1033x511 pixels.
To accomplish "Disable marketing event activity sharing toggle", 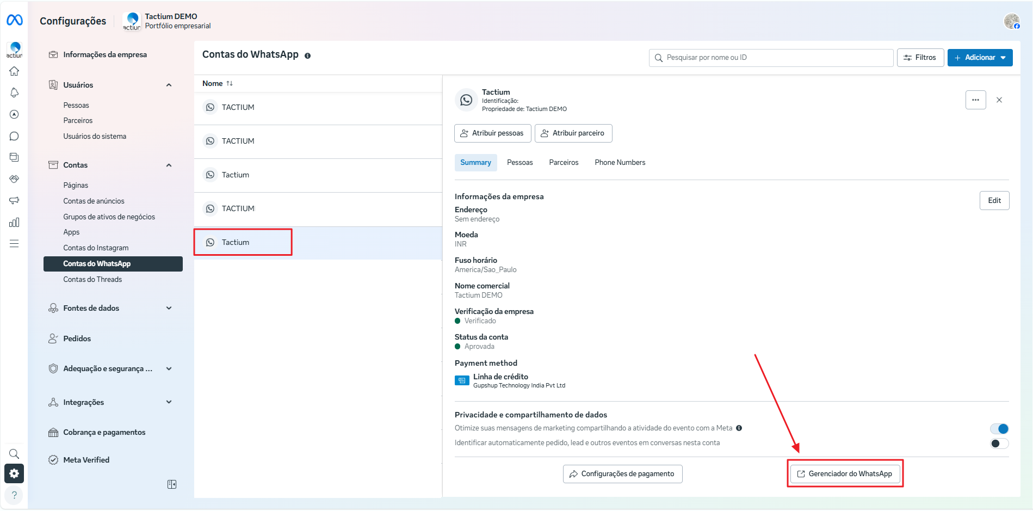I will pyautogui.click(x=999, y=429).
